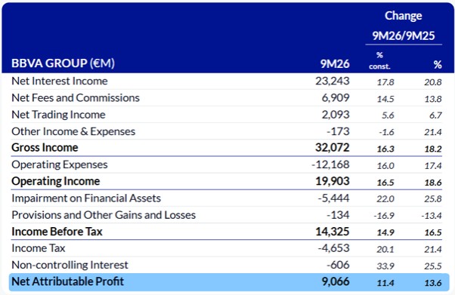Click the 'Change' header label
This screenshot has height=295, width=455.
point(404,16)
